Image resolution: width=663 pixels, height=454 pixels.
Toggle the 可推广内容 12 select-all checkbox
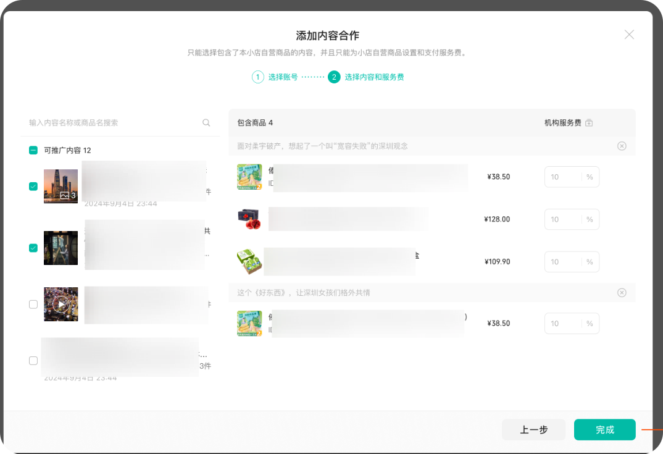(33, 150)
